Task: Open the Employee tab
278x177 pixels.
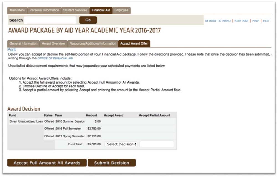Action: click(121, 10)
